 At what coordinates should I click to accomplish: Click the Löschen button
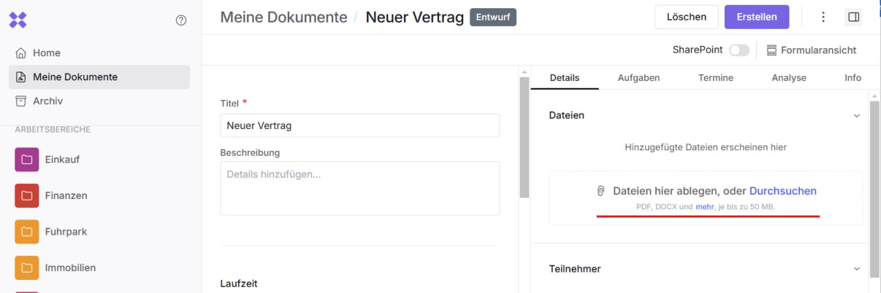[x=686, y=17]
